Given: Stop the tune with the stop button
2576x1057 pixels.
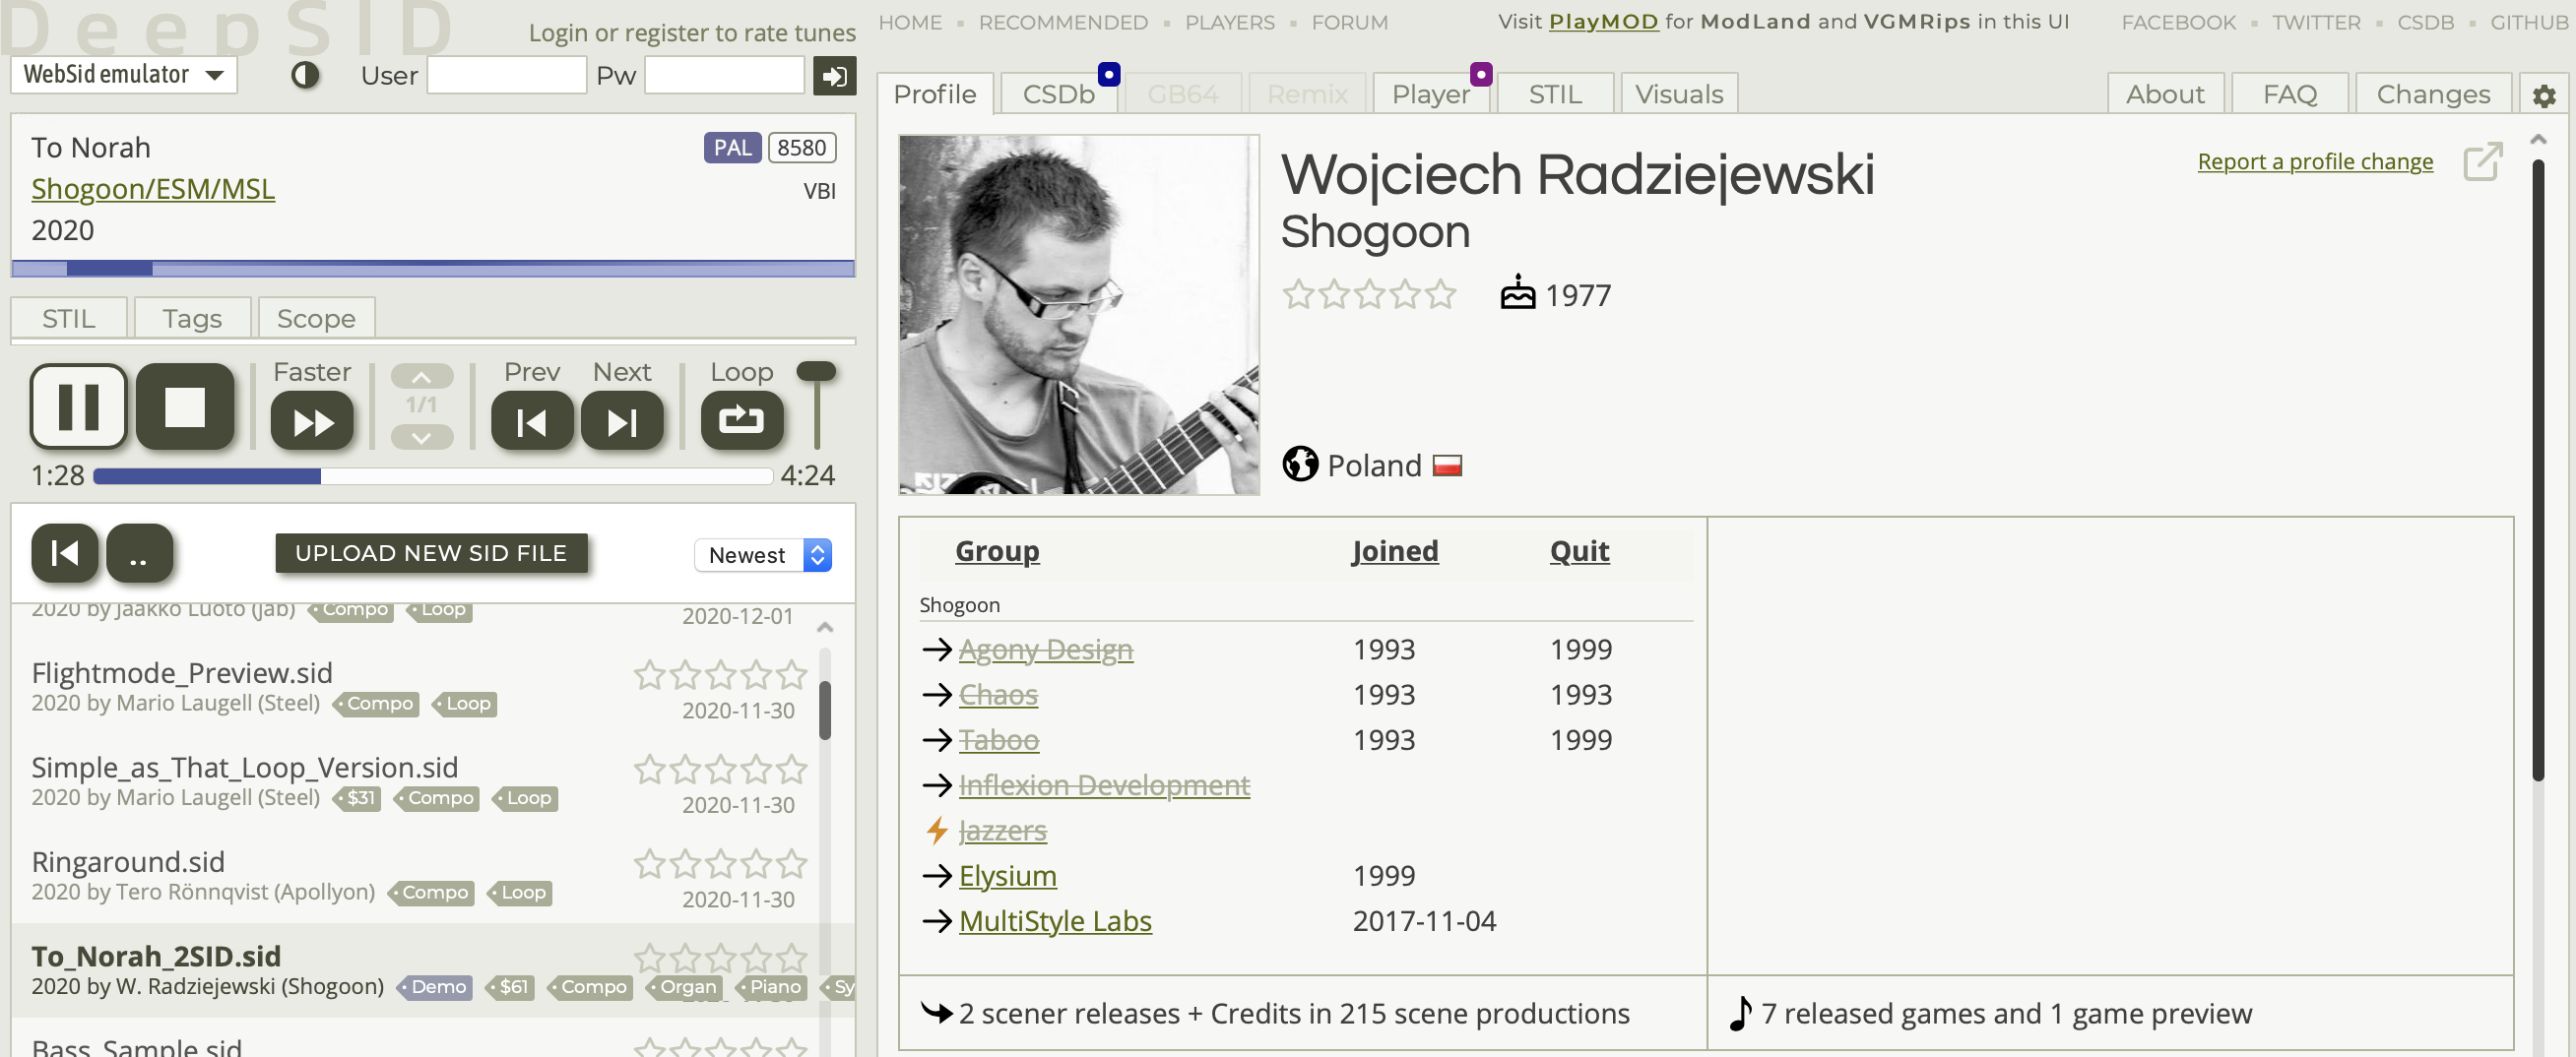Looking at the screenshot, I should 185,406.
